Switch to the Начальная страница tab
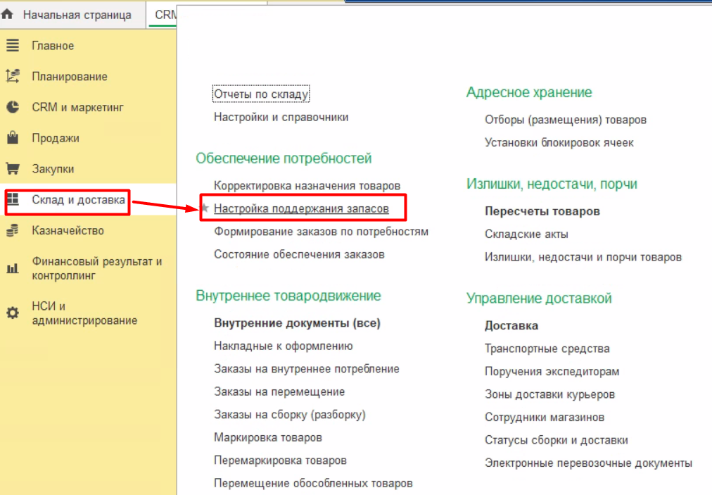 77,15
